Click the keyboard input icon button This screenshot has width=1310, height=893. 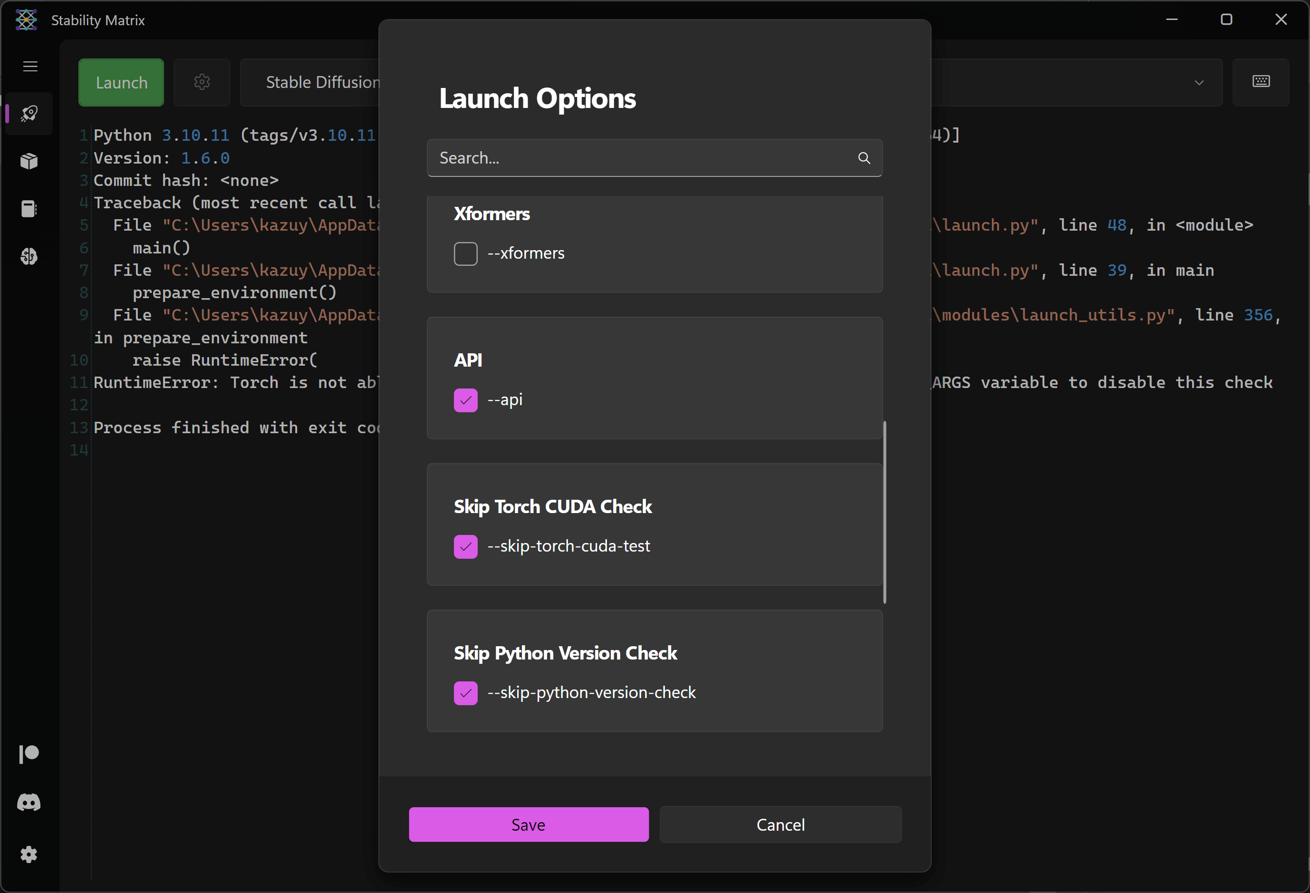tap(1261, 82)
